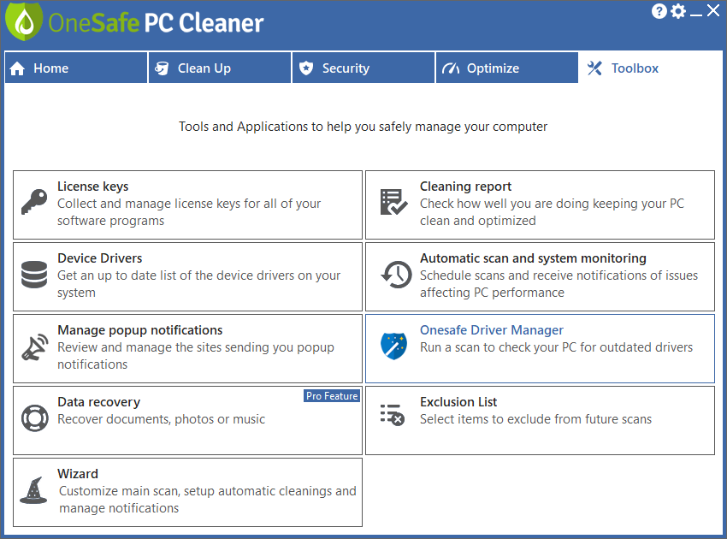Click the 'Pro Feature' badge
This screenshot has width=727, height=539.
pyautogui.click(x=332, y=395)
